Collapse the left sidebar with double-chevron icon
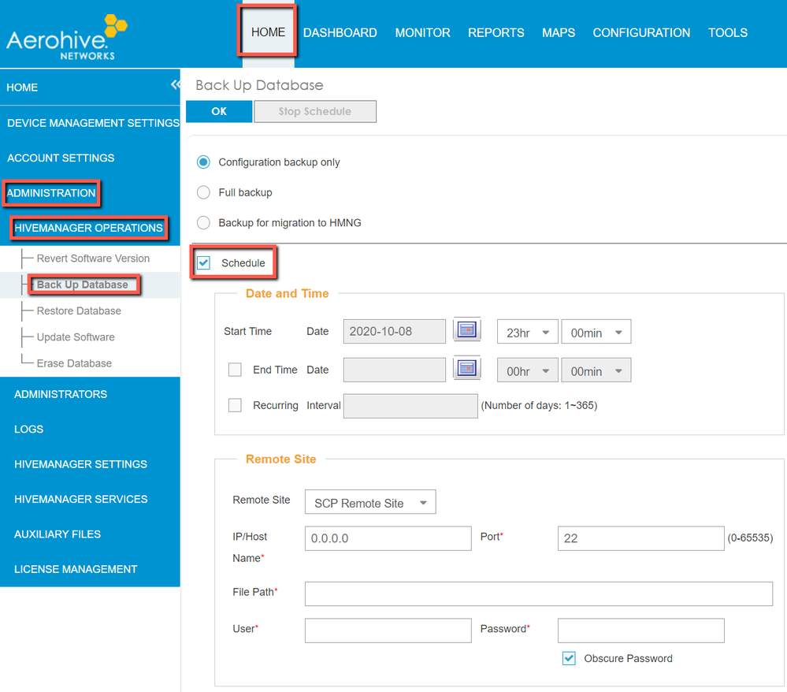787x692 pixels. (x=175, y=84)
